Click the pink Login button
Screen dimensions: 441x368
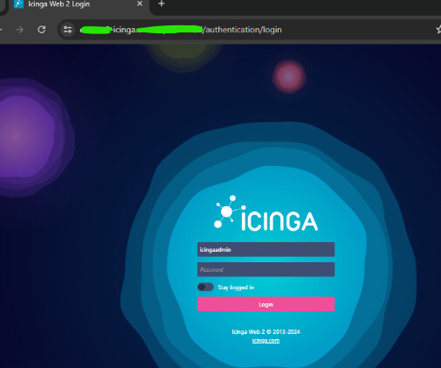tap(265, 304)
